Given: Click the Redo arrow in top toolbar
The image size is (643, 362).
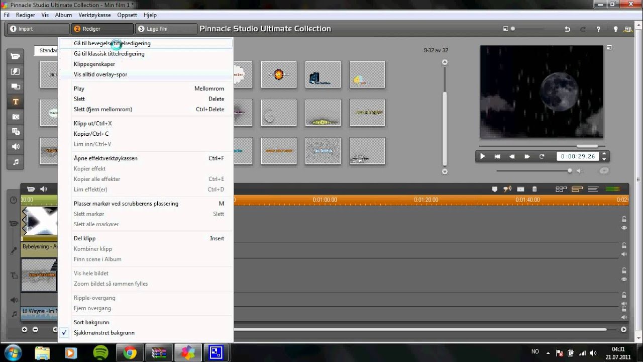Looking at the screenshot, I should (583, 29).
